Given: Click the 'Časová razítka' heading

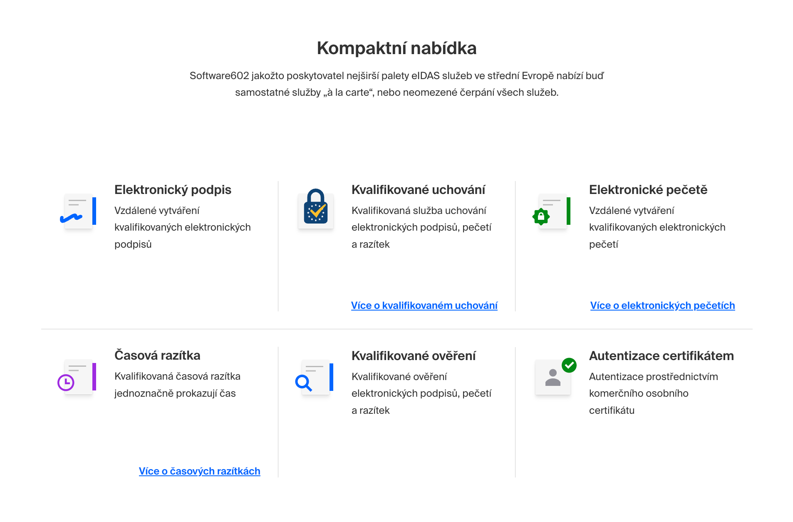Looking at the screenshot, I should click(x=157, y=355).
